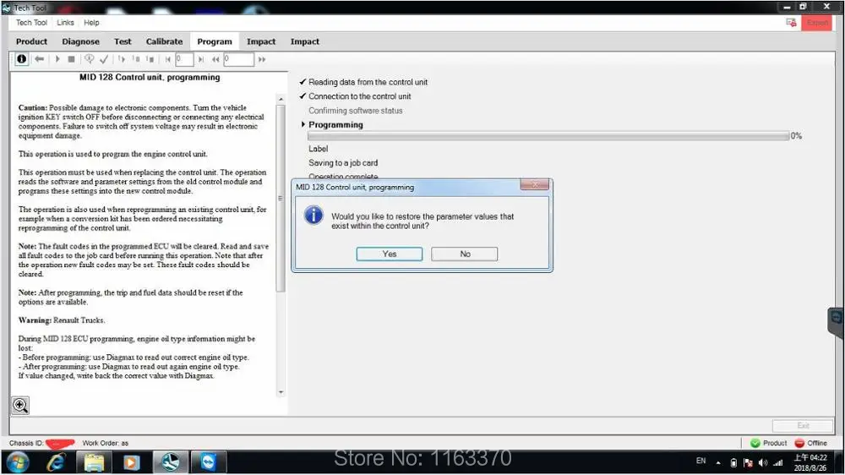Click the stop square toolbar icon

click(x=71, y=59)
